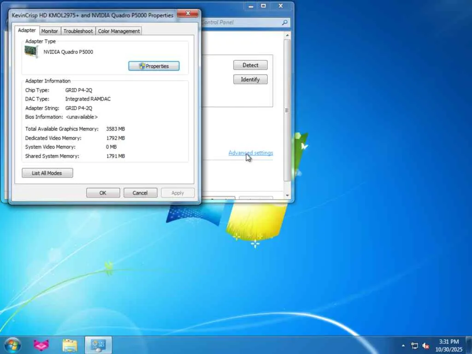Click the NVIDIA adapter card icon
Screen dimensions: 472x354
31,52
